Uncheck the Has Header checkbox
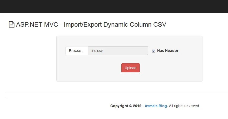Viewport: 228px width, 119px height. pos(153,51)
